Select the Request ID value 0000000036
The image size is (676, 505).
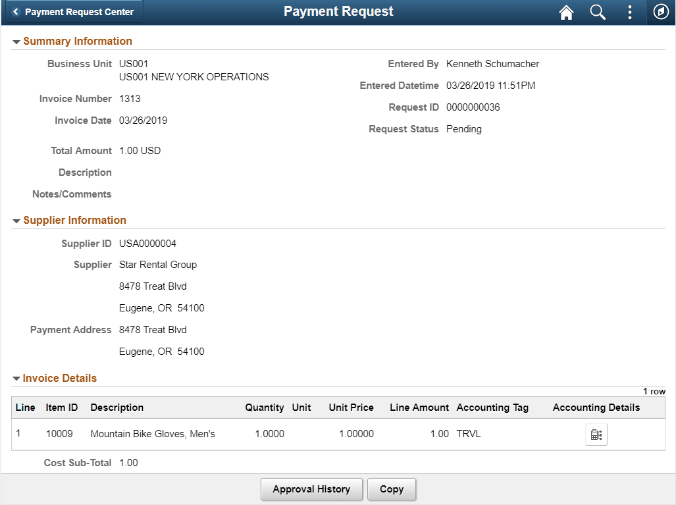[x=471, y=107]
